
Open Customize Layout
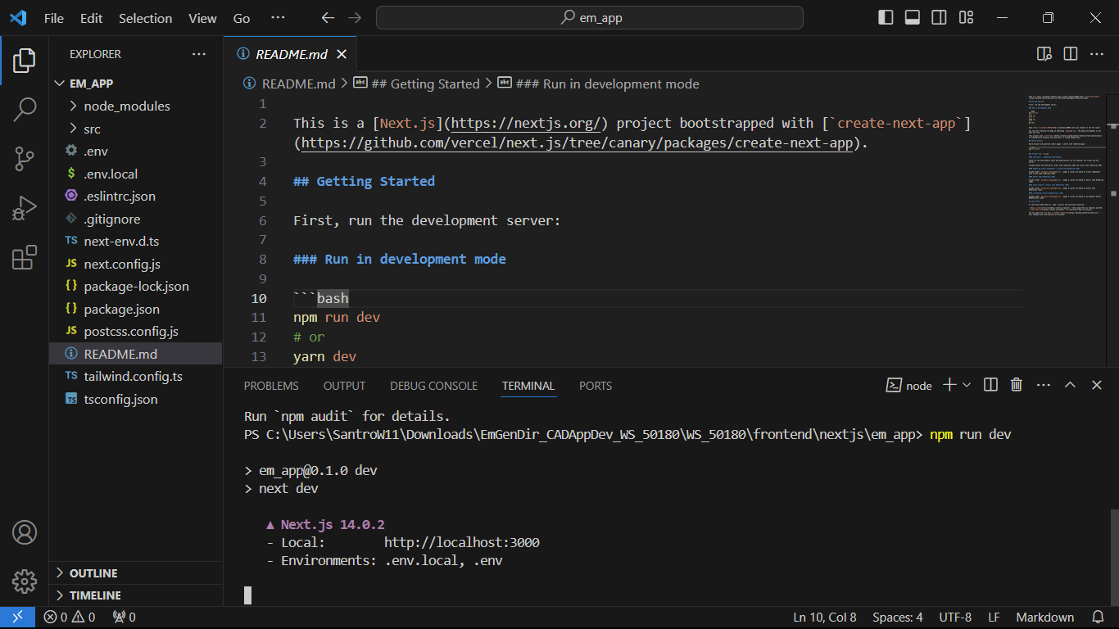[x=966, y=18]
